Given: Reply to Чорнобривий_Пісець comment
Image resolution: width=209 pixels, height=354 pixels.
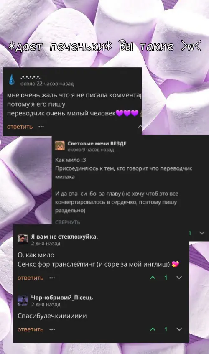Looking at the screenshot, I should pos(31,329).
